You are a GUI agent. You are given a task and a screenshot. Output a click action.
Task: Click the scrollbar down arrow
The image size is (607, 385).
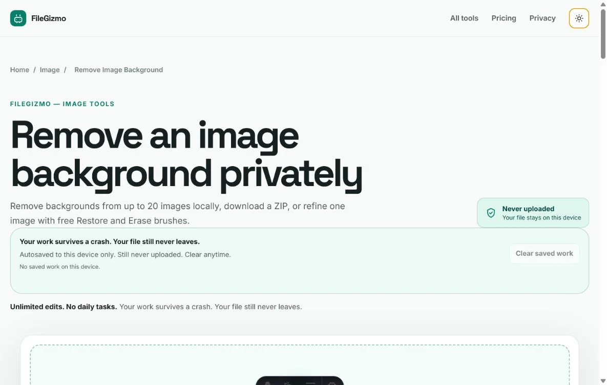603,381
